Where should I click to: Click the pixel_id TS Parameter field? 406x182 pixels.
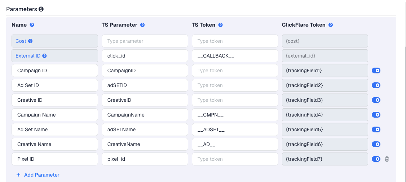point(145,159)
